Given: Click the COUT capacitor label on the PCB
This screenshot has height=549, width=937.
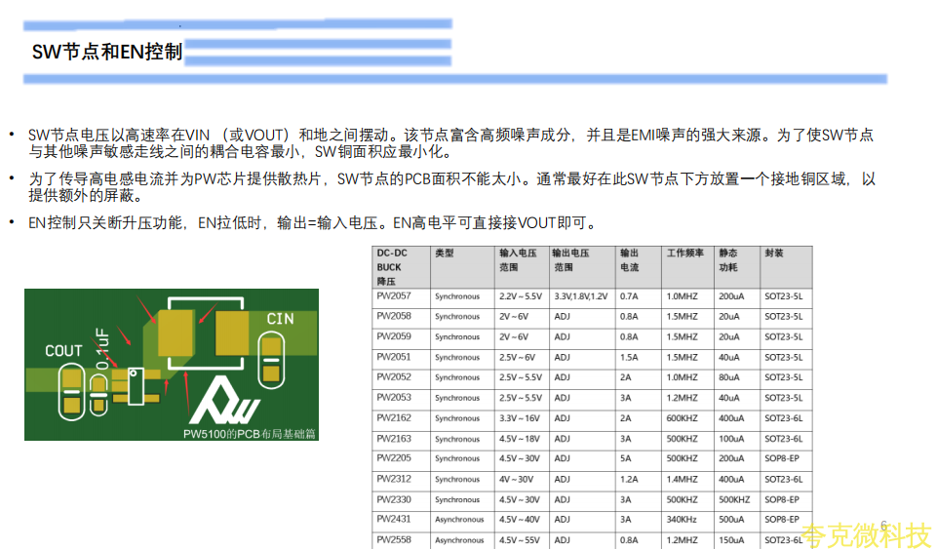Looking at the screenshot, I should (64, 350).
